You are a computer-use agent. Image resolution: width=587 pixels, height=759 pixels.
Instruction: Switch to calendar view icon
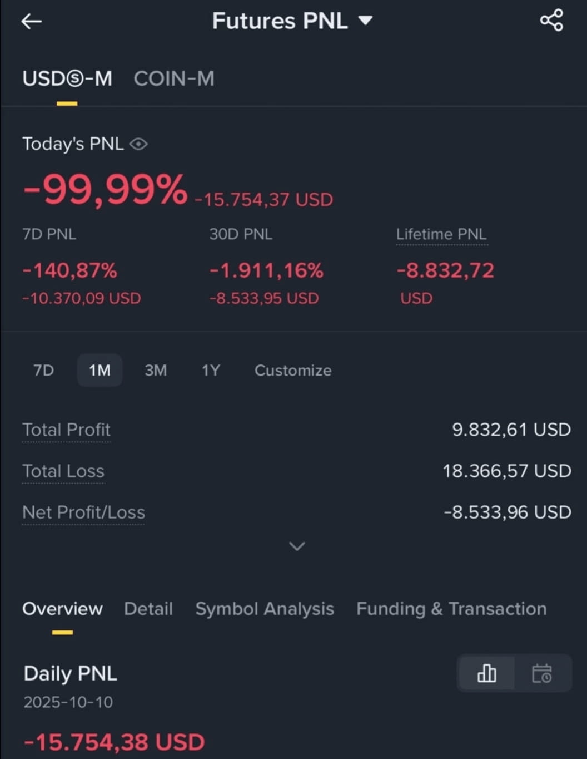click(x=542, y=673)
